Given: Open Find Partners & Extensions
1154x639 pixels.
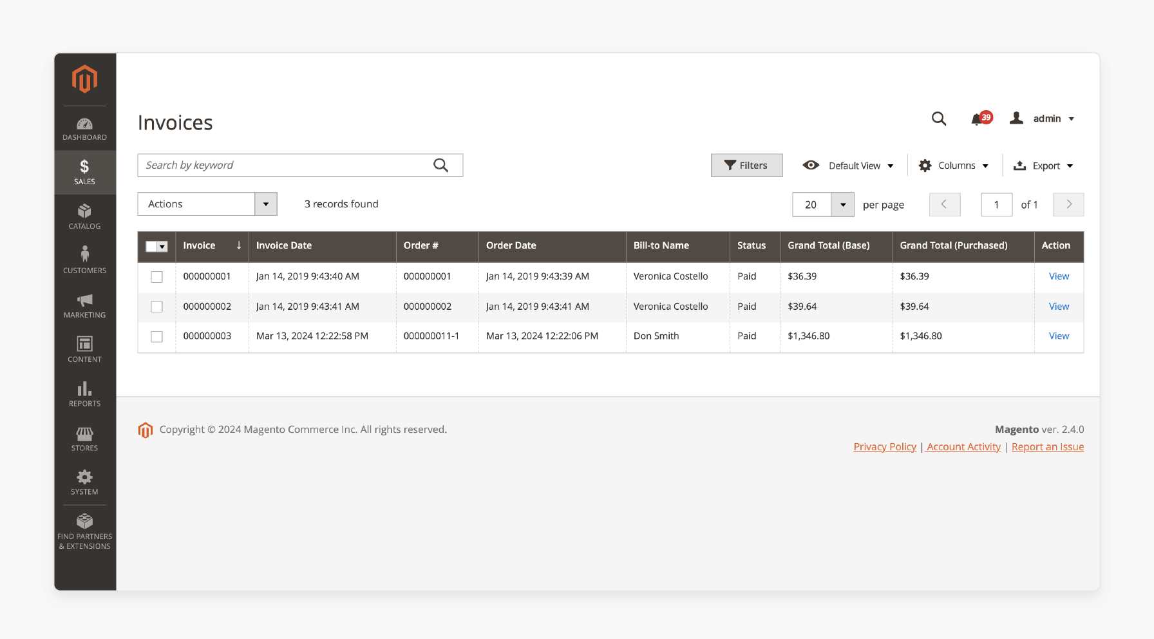Looking at the screenshot, I should click(x=85, y=532).
